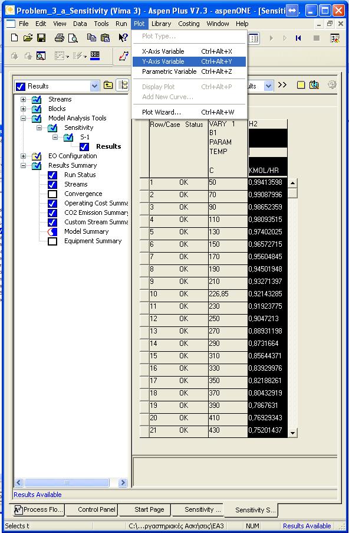Click the double-arrow Next (>>) button

pos(282,85)
